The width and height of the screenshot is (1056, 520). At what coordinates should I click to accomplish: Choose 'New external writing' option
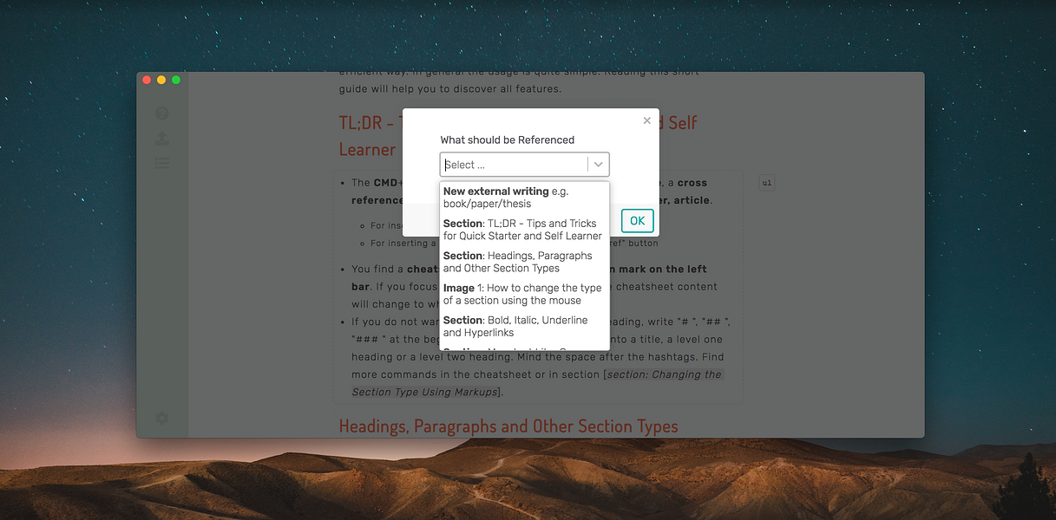(x=525, y=198)
